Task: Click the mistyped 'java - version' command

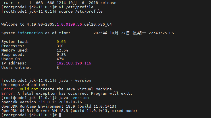Action: tap(75, 81)
